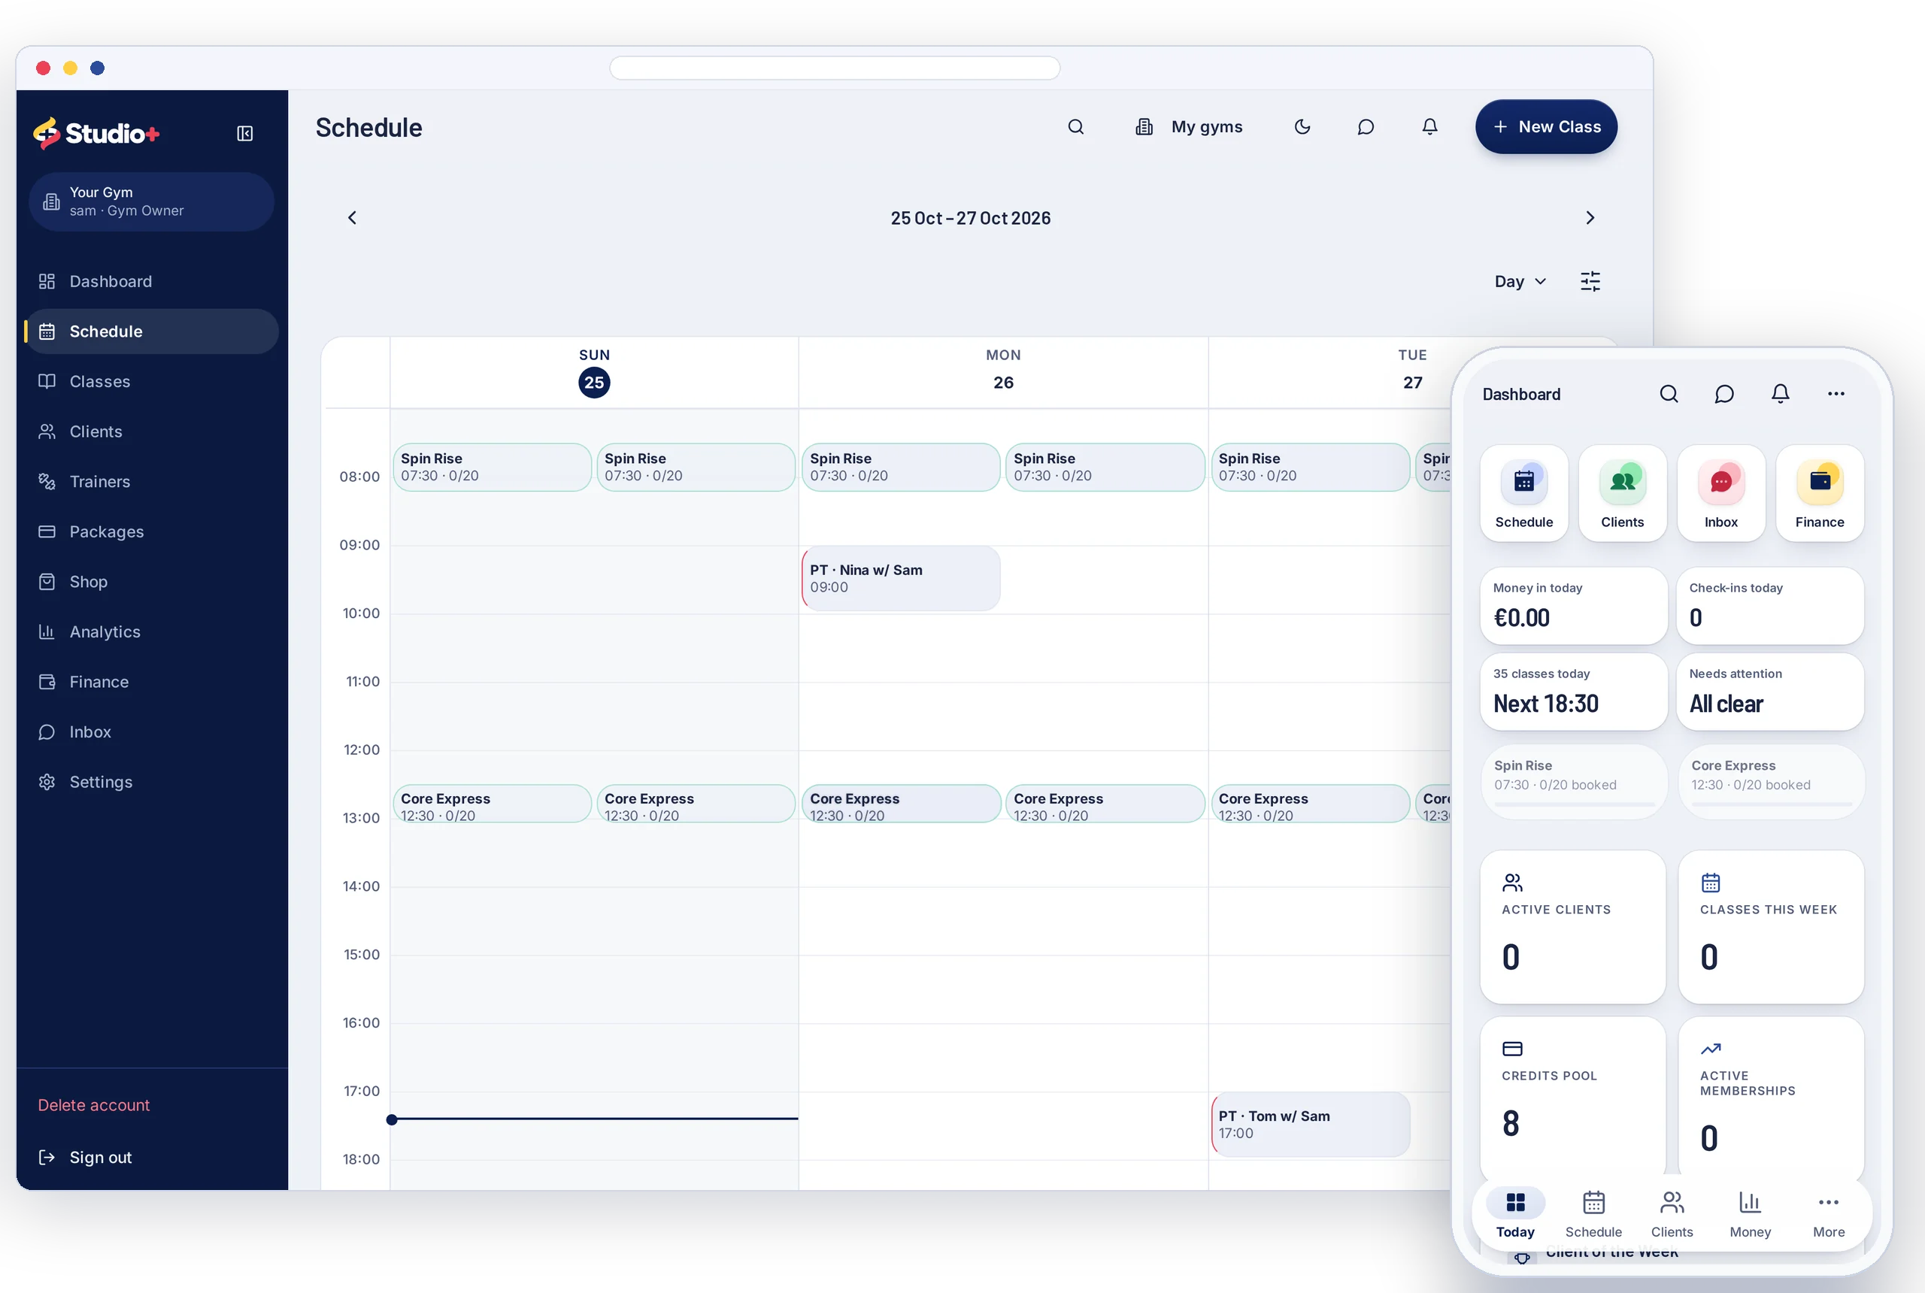Select Tuesday 27 date header
Image resolution: width=1925 pixels, height=1293 pixels.
coord(1412,373)
